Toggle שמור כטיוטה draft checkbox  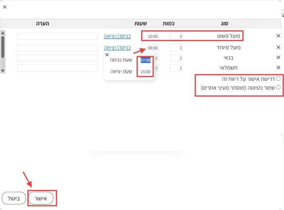278,88
